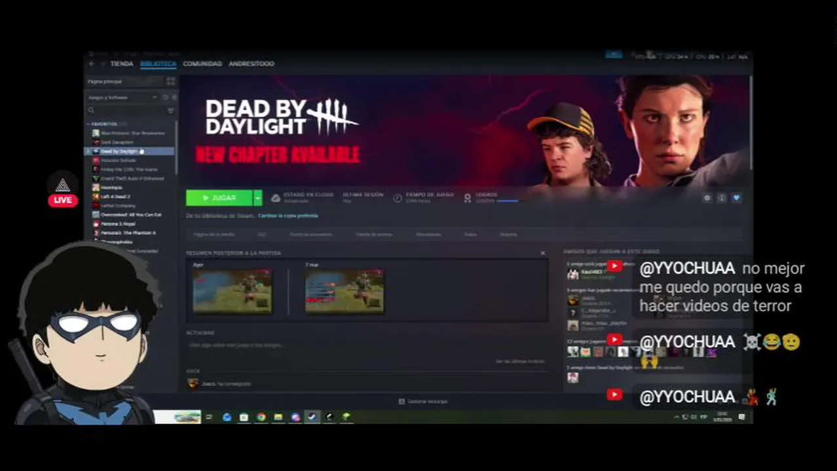Open File Explorer from the taskbar
This screenshot has width=837, height=471.
pos(278,417)
